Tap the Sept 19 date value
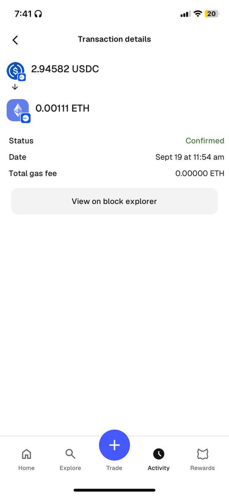This screenshot has width=229, height=496. (190, 157)
